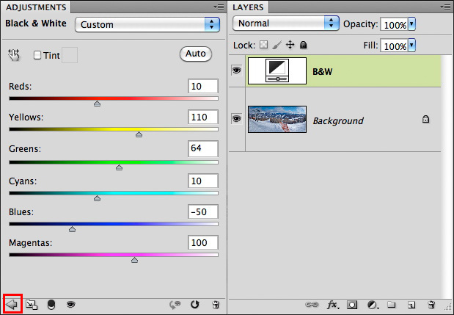Click the Yellows slider handle

pyautogui.click(x=139, y=134)
